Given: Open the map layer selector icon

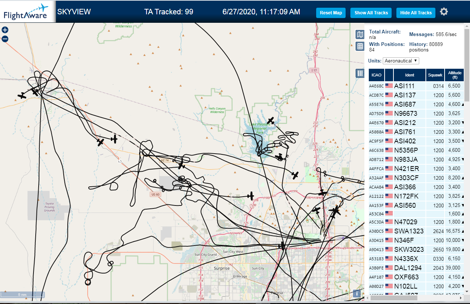Looking at the screenshot, I should (x=360, y=35).
